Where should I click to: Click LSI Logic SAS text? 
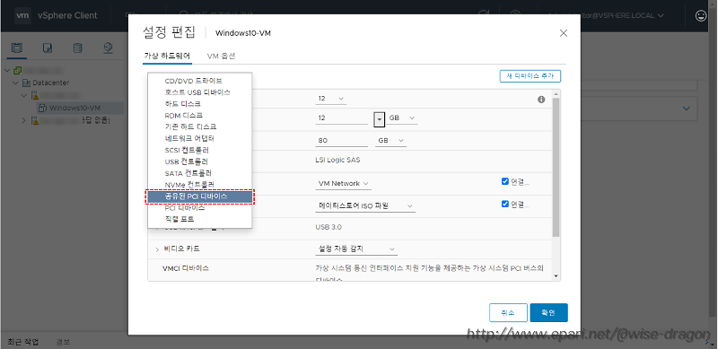point(338,161)
